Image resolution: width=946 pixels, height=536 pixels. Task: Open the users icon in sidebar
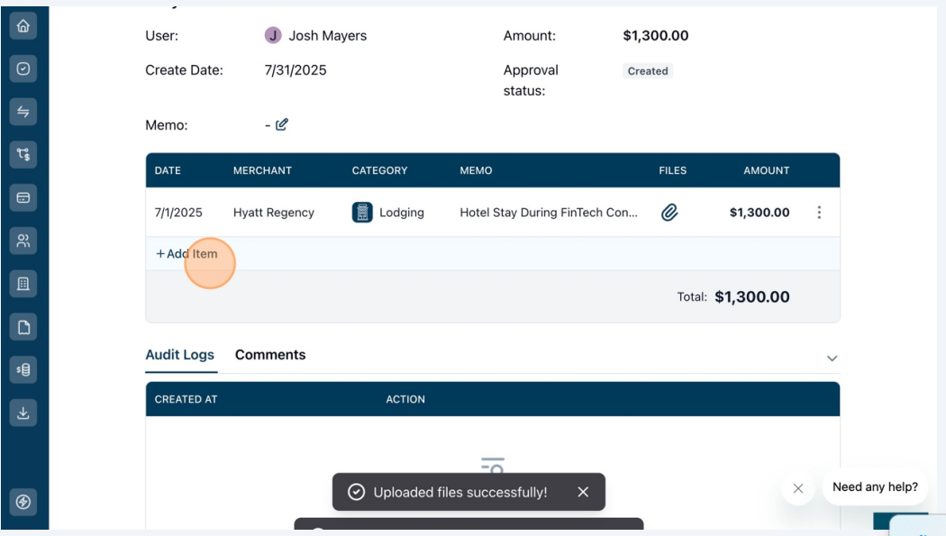pos(23,241)
